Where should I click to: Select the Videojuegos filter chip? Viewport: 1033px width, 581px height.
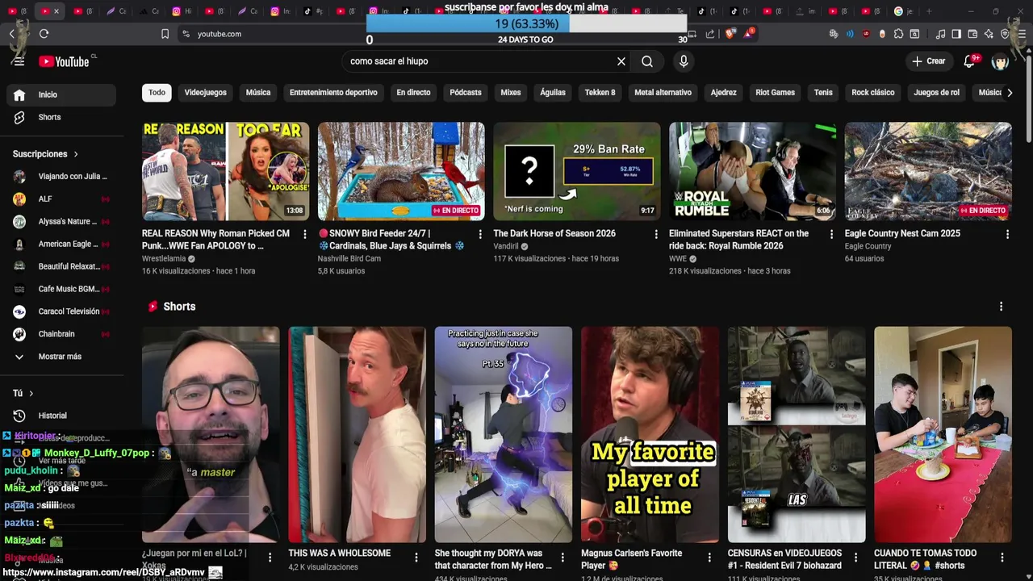click(x=206, y=93)
